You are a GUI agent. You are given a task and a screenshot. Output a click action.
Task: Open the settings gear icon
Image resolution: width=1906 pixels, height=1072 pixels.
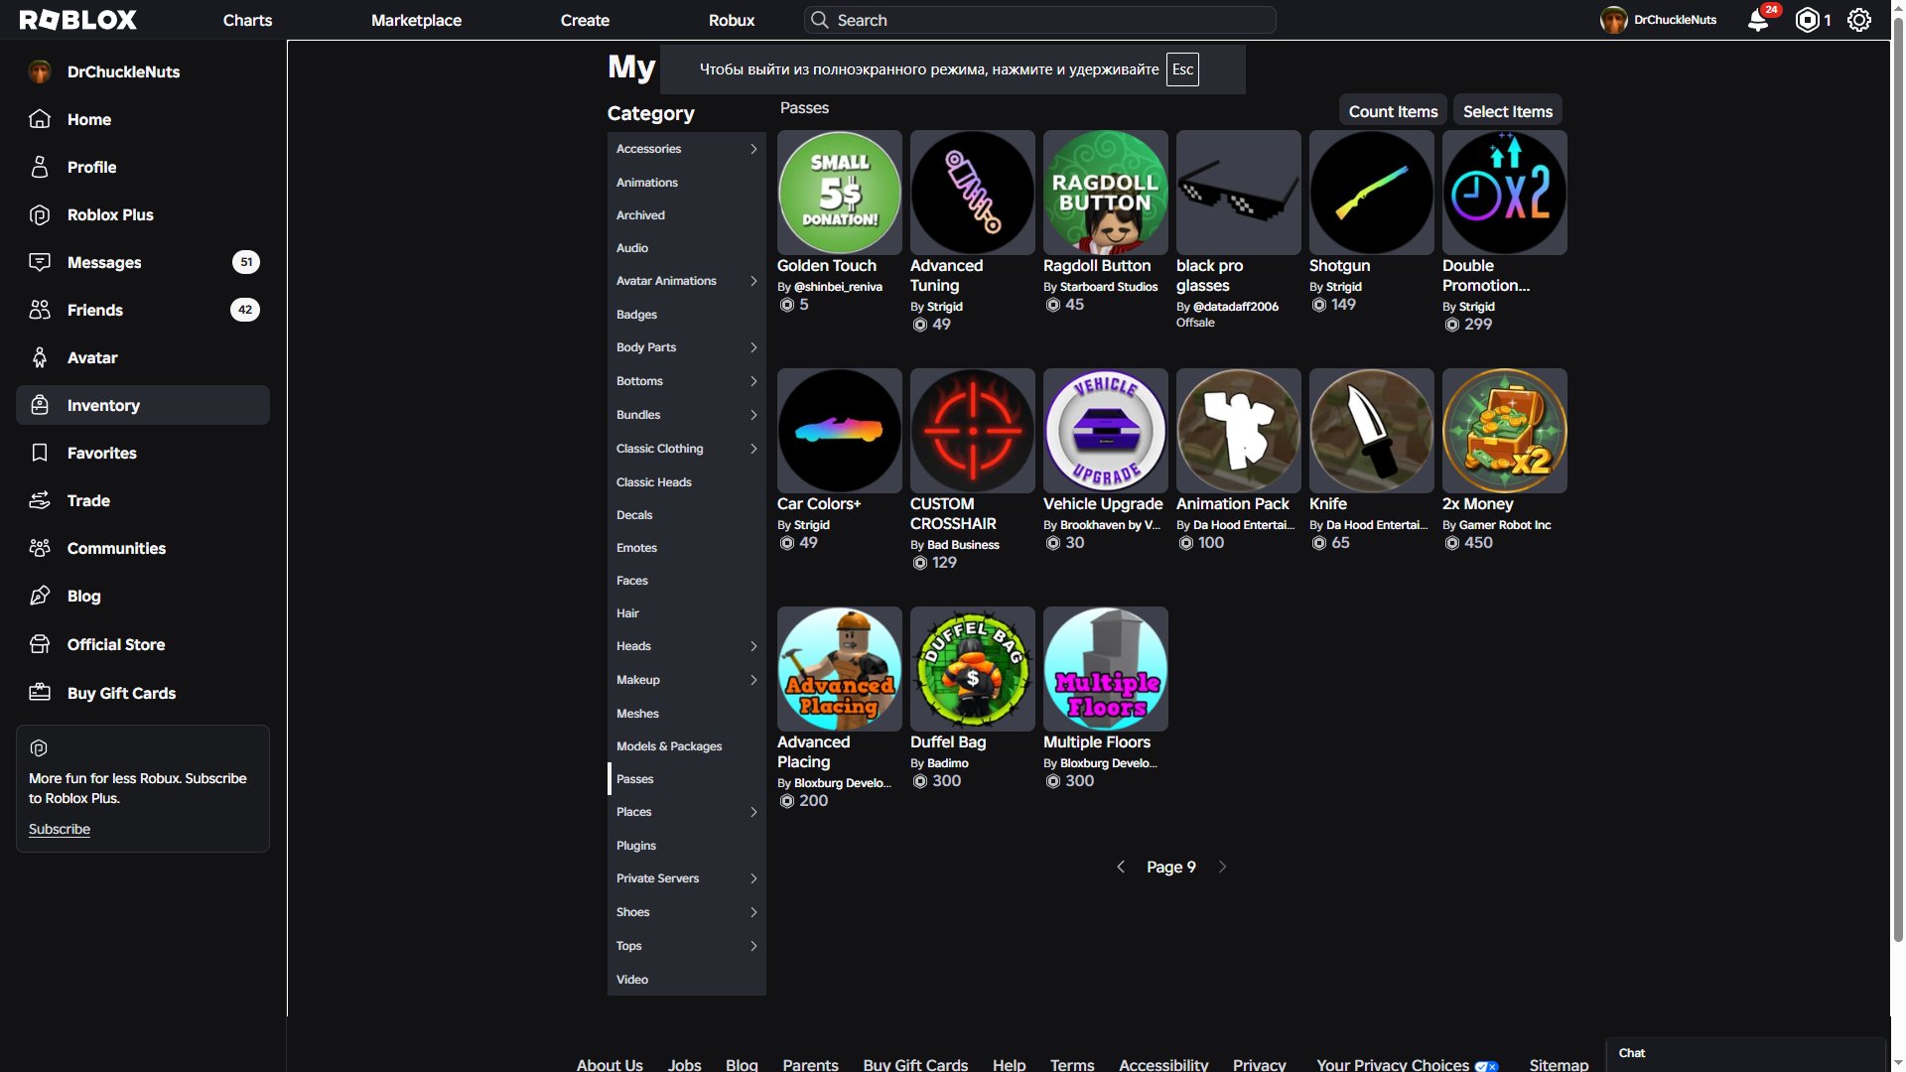(1859, 20)
